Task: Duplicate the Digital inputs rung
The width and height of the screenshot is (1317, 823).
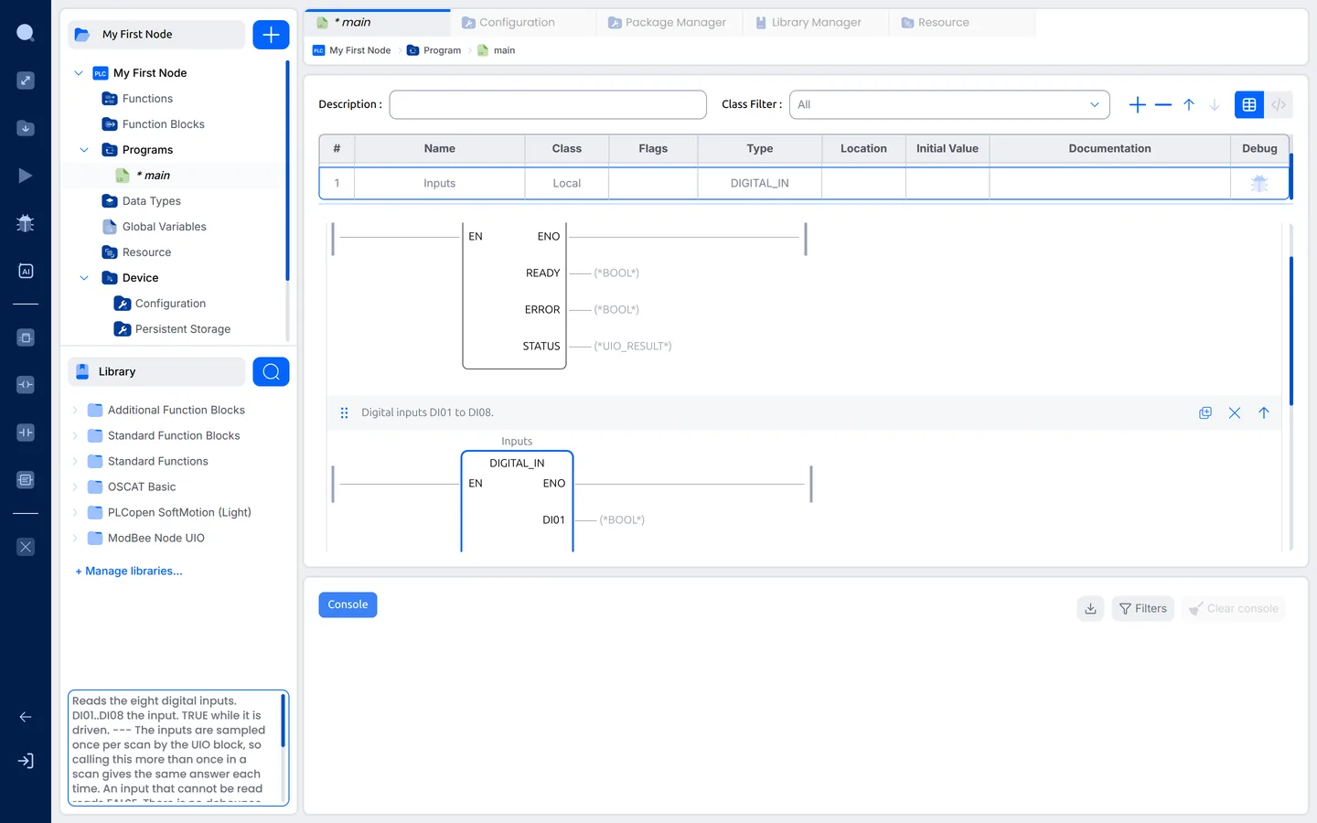Action: coord(1205,413)
